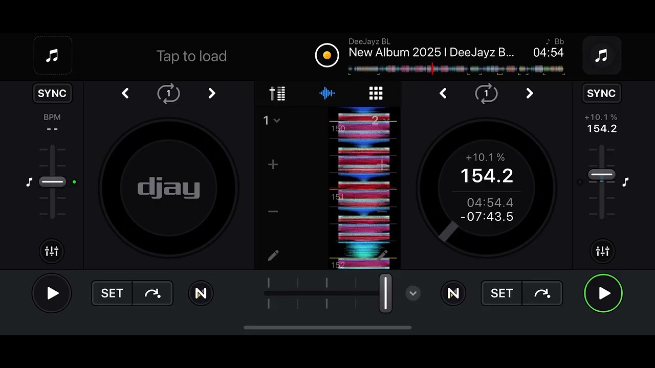Click the loaded track's record artwork icon
Image resolution: width=655 pixels, height=368 pixels.
[x=327, y=55]
